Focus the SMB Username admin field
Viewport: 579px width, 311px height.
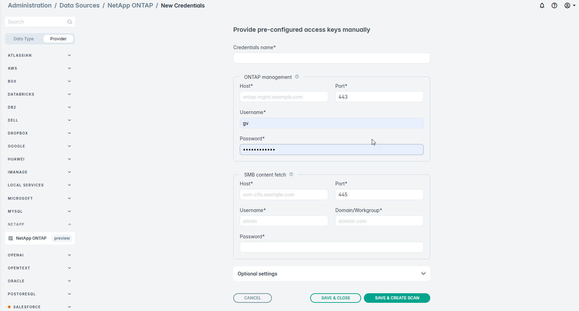pos(284,221)
